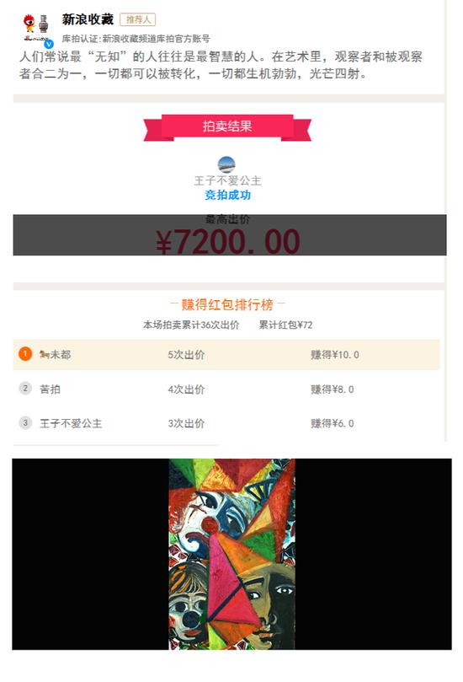Image resolution: width=463 pixels, height=682 pixels.
Task: Open the colorful clown painting thumbnail
Action: coord(232,554)
